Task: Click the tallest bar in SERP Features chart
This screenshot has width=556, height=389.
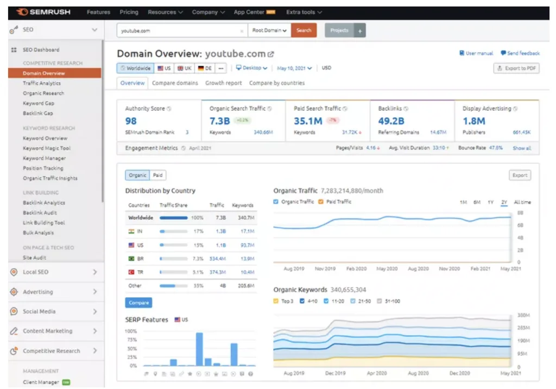Action: point(199,349)
